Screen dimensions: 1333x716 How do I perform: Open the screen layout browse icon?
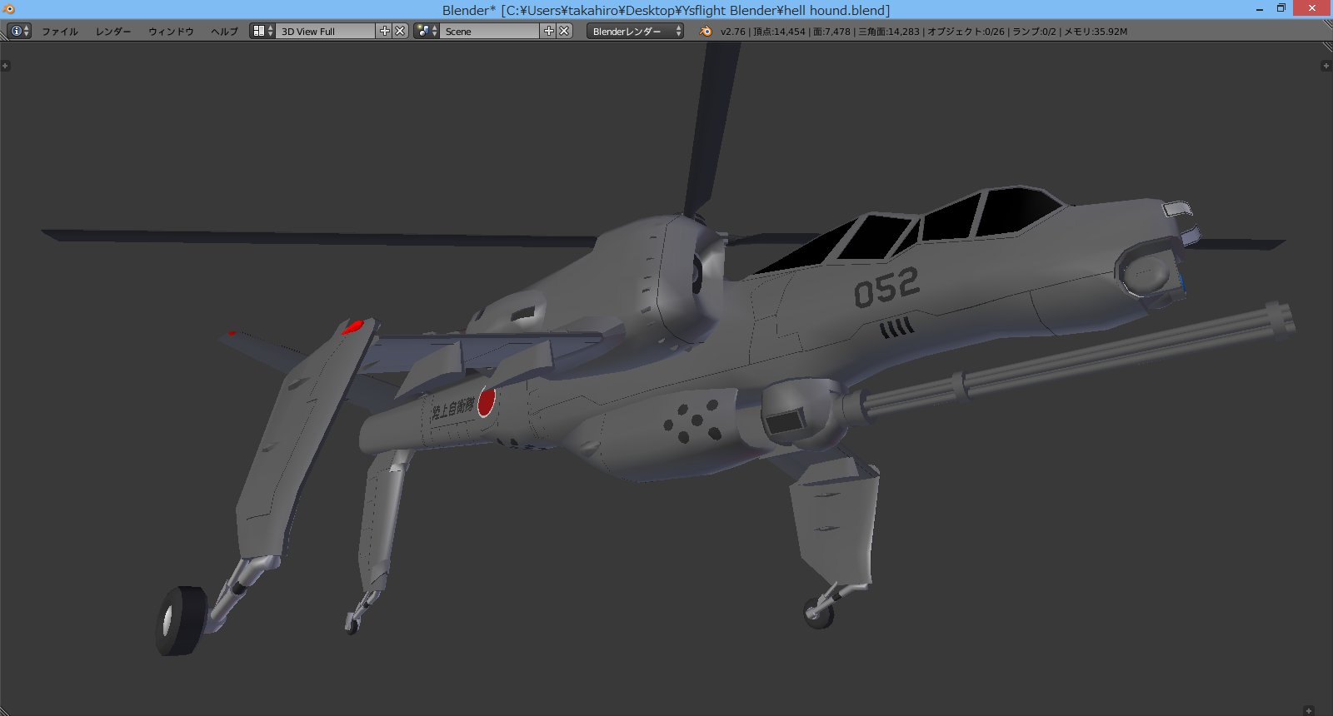tap(262, 31)
